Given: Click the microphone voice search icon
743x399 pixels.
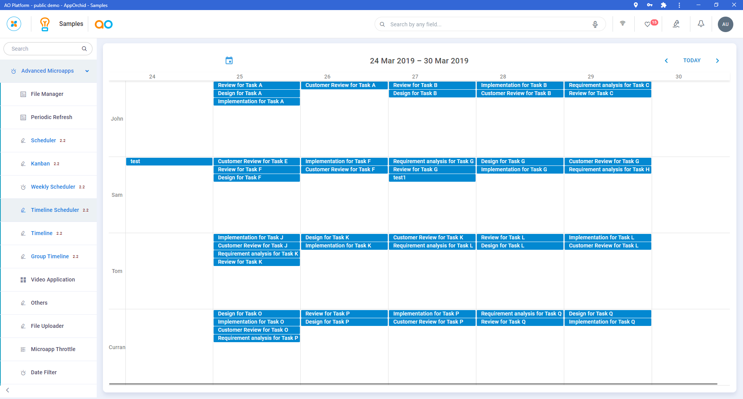Looking at the screenshot, I should [595, 24].
